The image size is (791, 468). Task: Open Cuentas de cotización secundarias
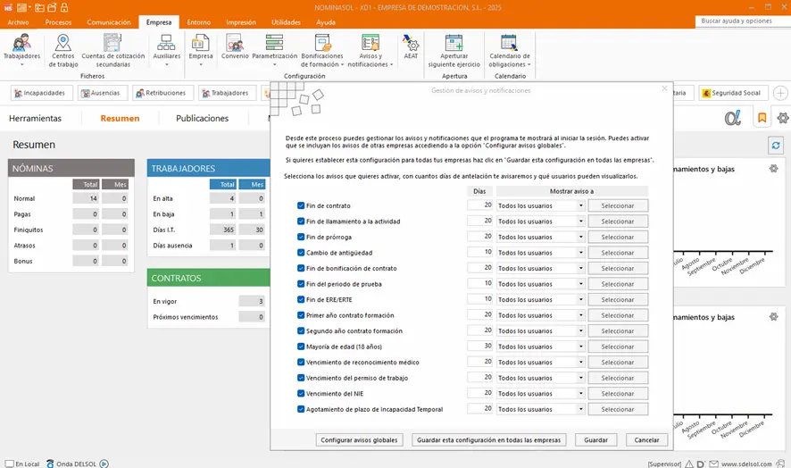coord(112,46)
